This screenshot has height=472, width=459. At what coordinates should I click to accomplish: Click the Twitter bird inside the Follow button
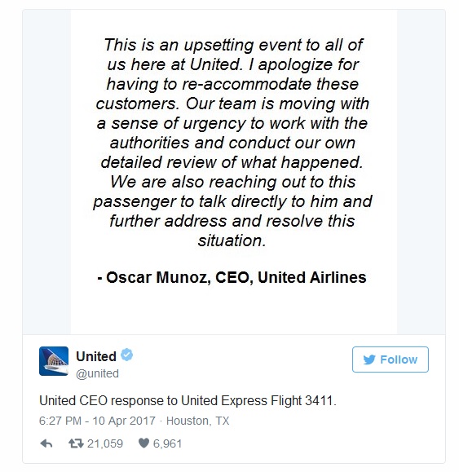click(369, 360)
